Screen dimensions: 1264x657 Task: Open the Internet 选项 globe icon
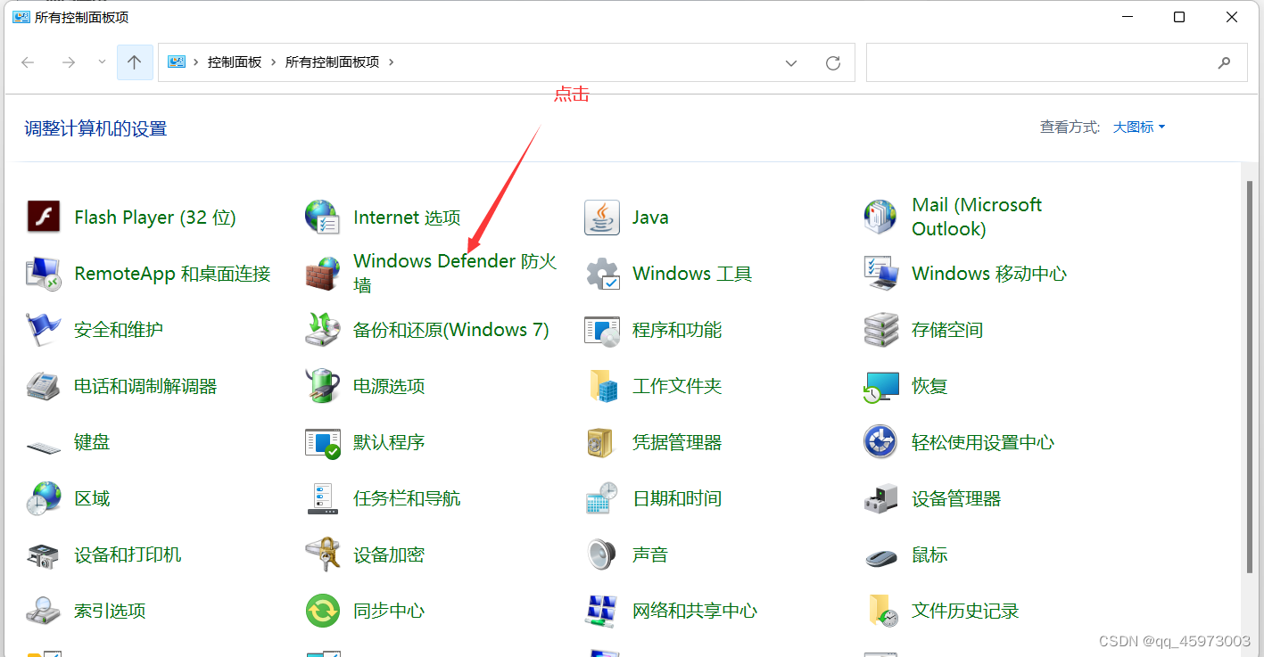tap(322, 217)
